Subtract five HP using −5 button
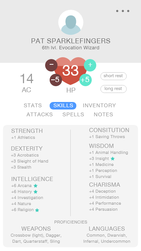 (x=56, y=80)
